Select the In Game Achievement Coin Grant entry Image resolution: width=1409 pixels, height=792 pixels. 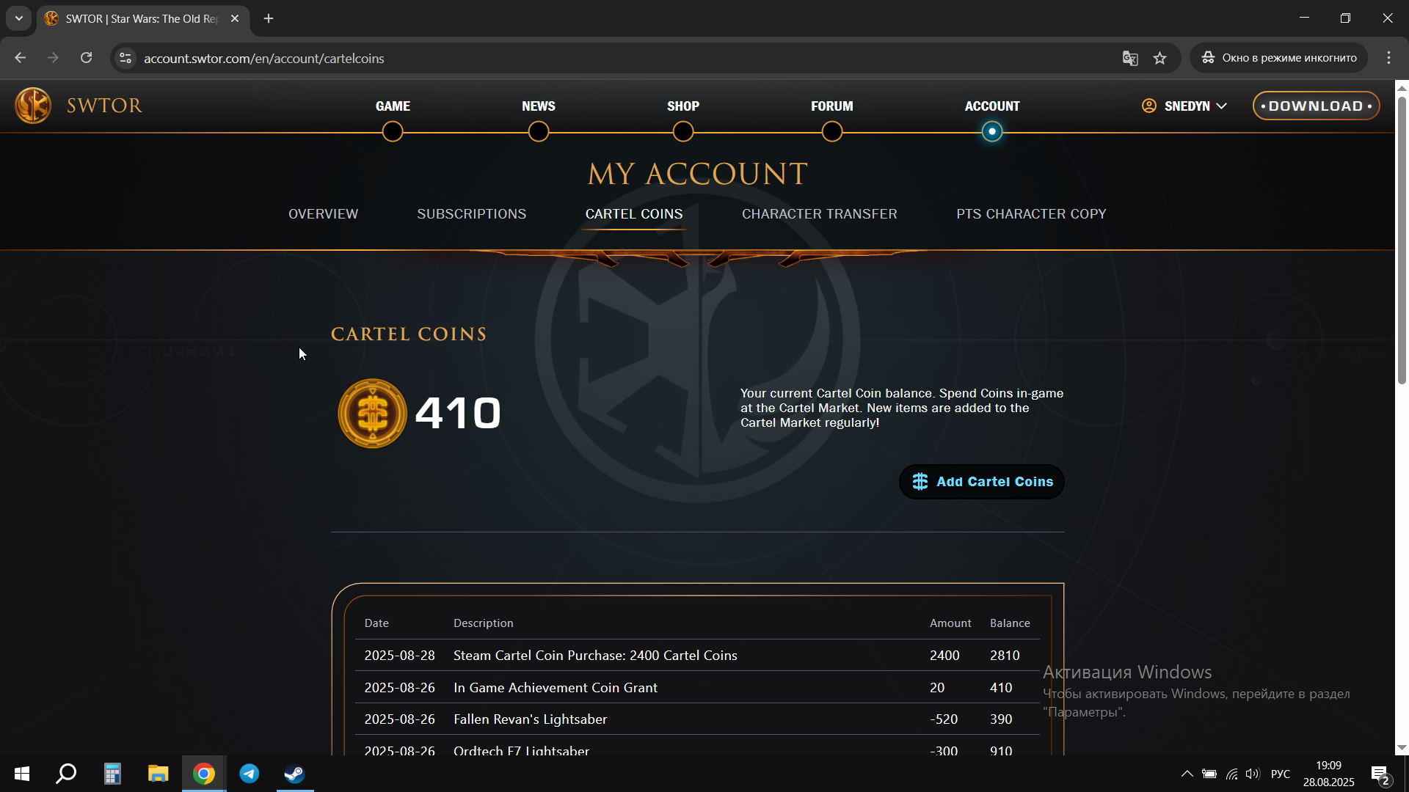point(556,688)
